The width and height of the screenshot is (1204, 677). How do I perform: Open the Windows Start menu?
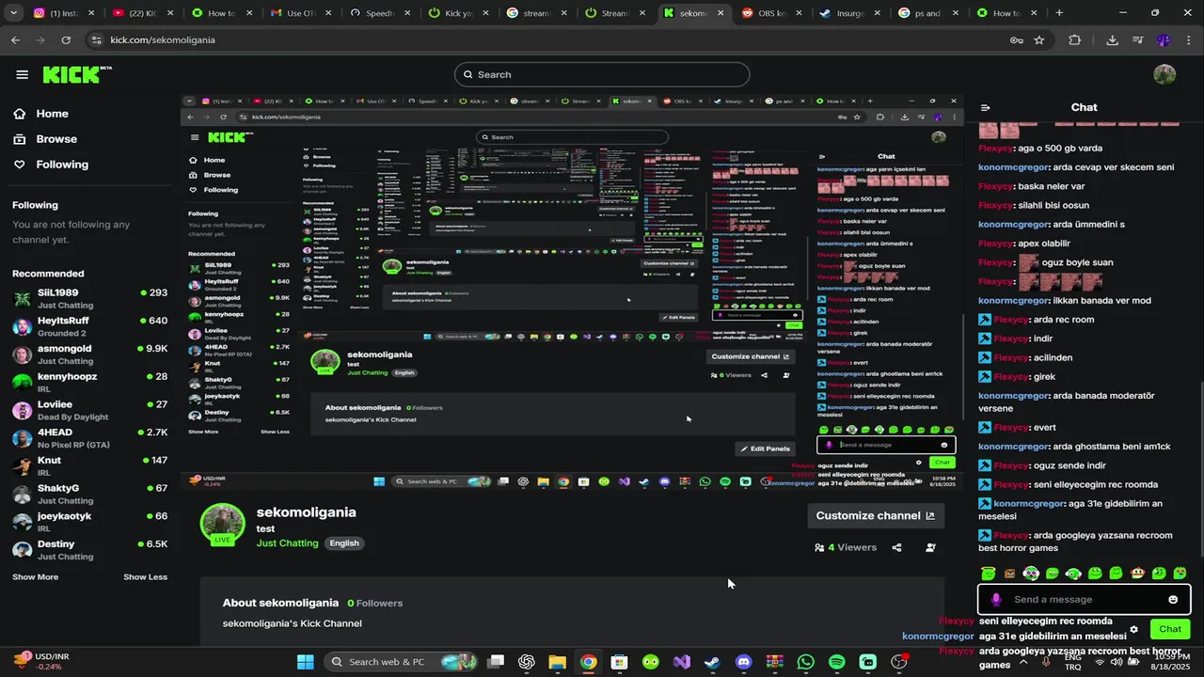(306, 662)
